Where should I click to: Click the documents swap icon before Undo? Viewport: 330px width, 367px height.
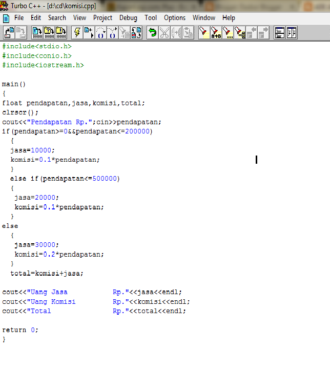[x=136, y=32]
